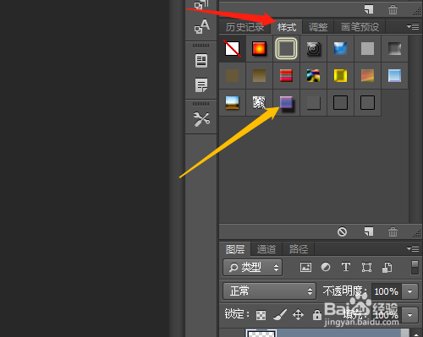Apply the dark gray gradient style swatch
The height and width of the screenshot is (337, 423).
coord(394,49)
